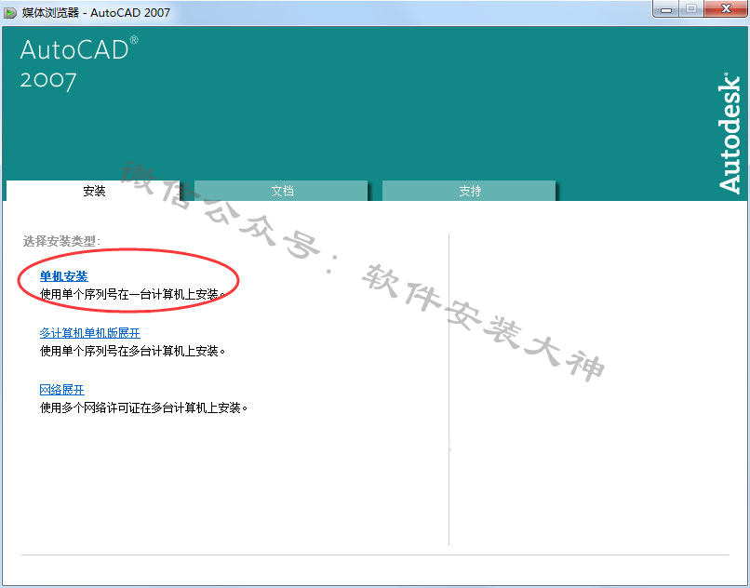The image size is (750, 588).
Task: Start 单机安装 standalone installation
Action: pyautogui.click(x=63, y=276)
